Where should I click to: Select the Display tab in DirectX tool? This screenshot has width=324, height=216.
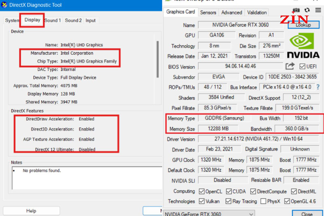[32, 20]
